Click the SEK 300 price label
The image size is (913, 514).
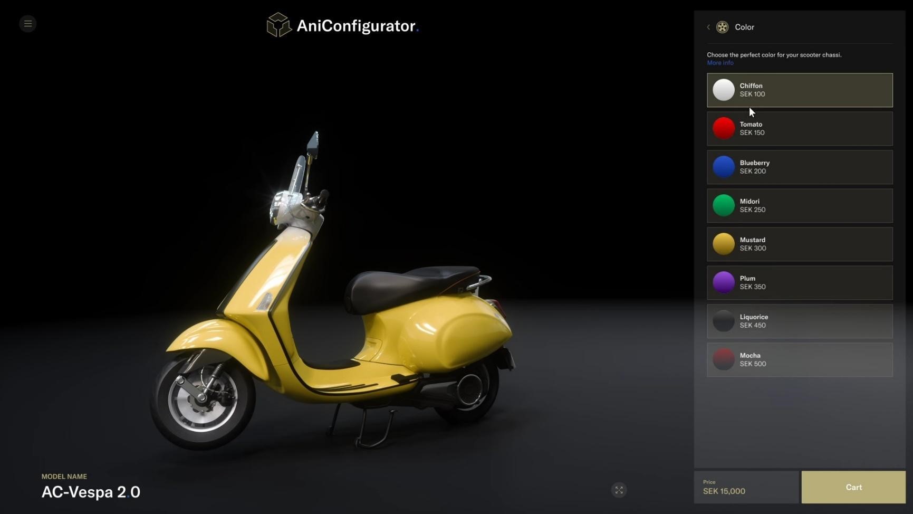(x=753, y=249)
